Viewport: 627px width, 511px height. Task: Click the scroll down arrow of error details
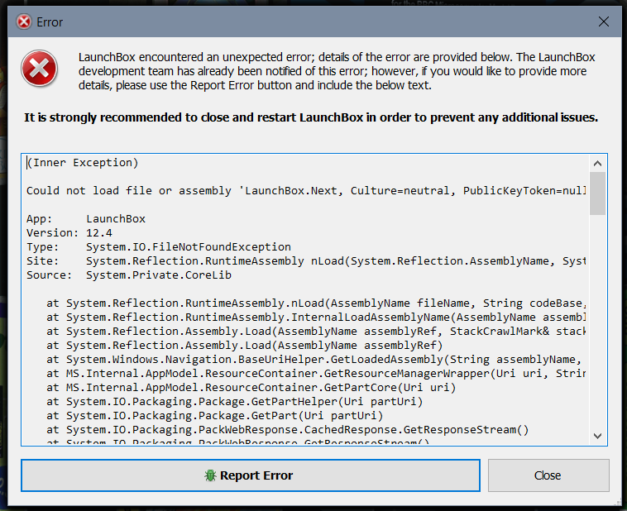click(x=597, y=436)
